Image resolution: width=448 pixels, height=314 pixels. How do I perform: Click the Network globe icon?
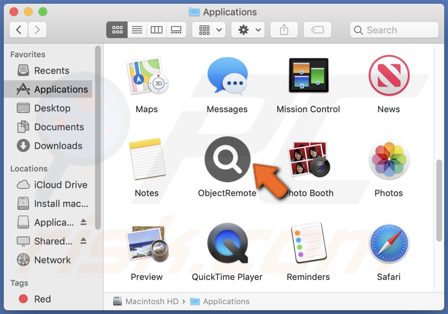pos(23,260)
